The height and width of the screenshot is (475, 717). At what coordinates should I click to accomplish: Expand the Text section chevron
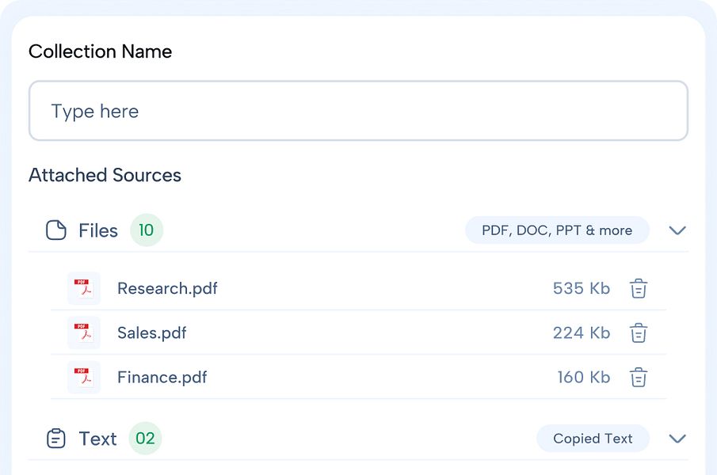click(677, 439)
